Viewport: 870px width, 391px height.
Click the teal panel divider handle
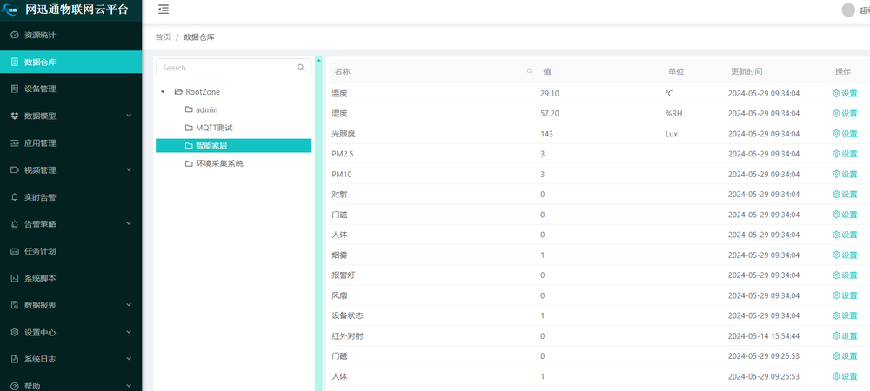318,61
